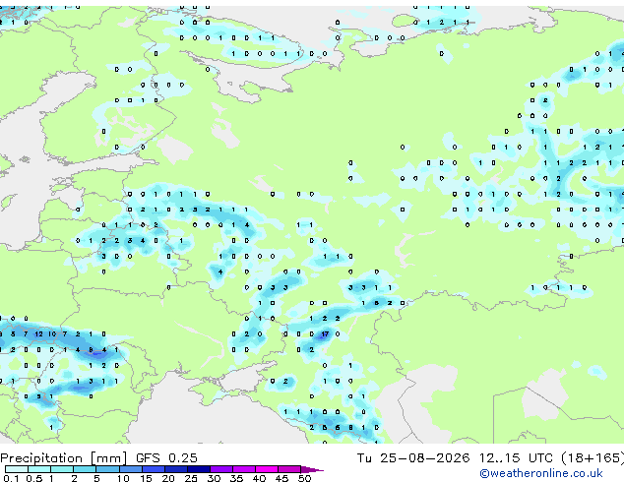Viewport: 624px width, 482px height.
Task: Choose the 15–20 mm legend swatch
Action: [x=153, y=469]
